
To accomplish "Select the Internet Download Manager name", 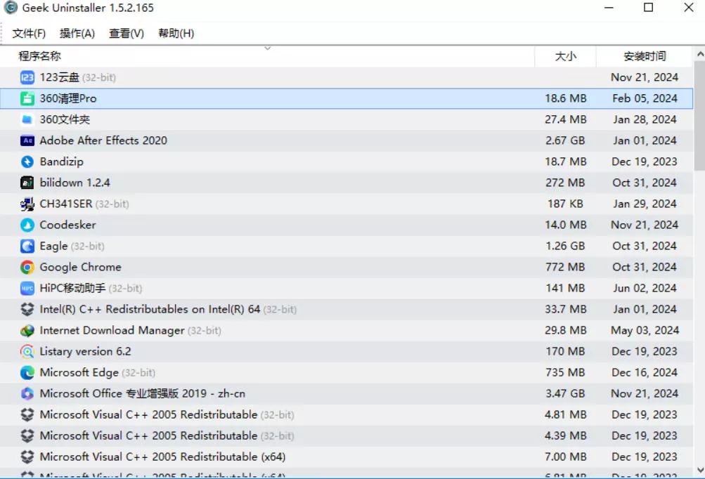I will point(112,331).
